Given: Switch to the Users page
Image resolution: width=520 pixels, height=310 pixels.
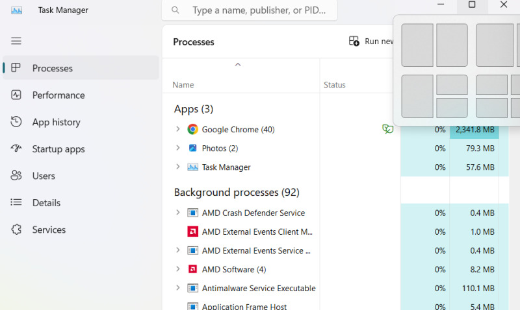Looking at the screenshot, I should tap(81, 175).
